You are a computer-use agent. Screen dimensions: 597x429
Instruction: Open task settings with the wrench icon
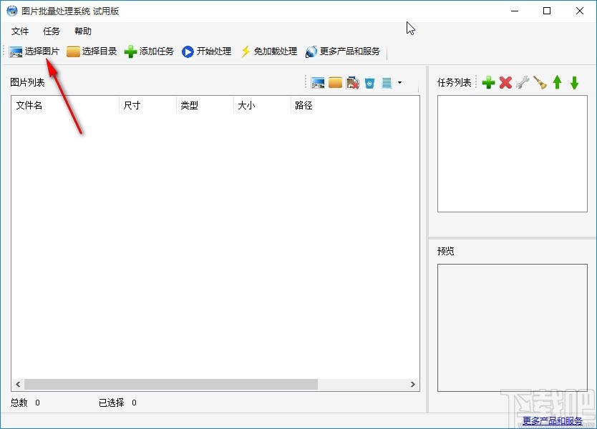point(522,82)
